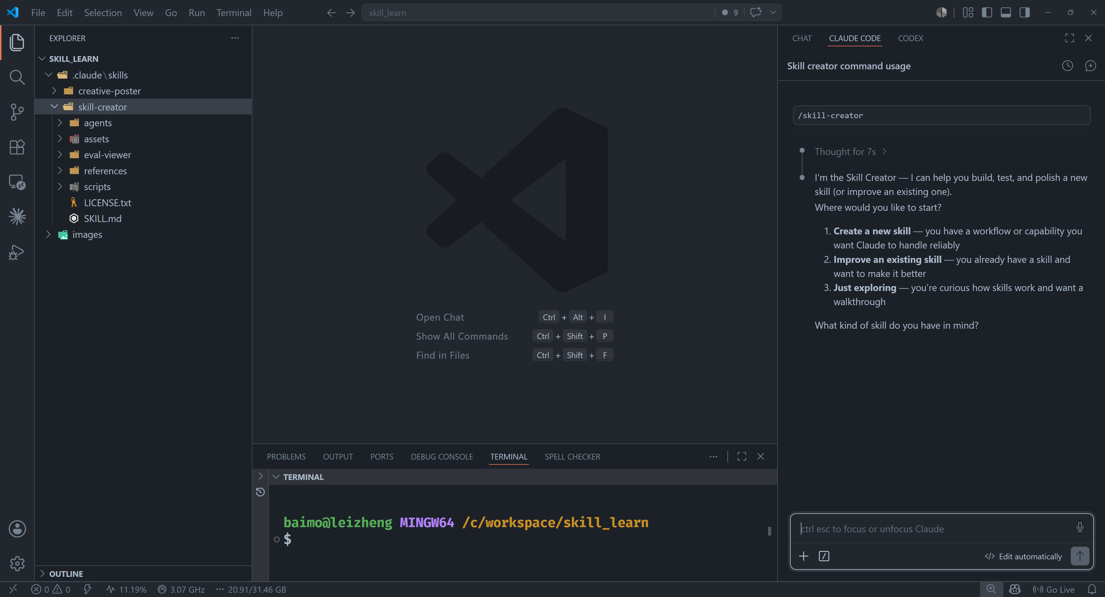Switch to the PROBLEMS panel tab
This screenshot has width=1105, height=597.
tap(286, 457)
